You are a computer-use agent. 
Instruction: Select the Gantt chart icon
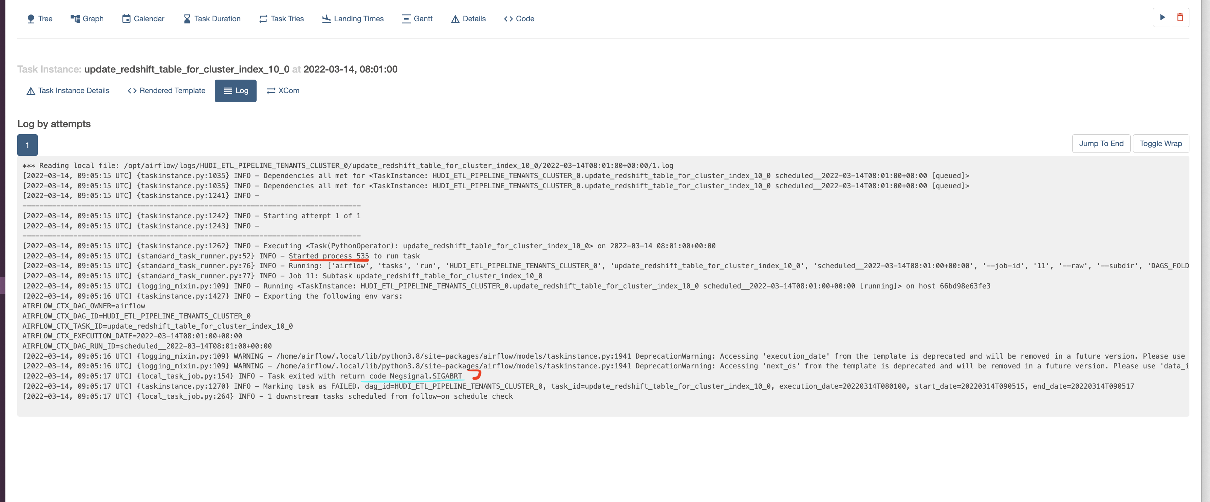(406, 18)
